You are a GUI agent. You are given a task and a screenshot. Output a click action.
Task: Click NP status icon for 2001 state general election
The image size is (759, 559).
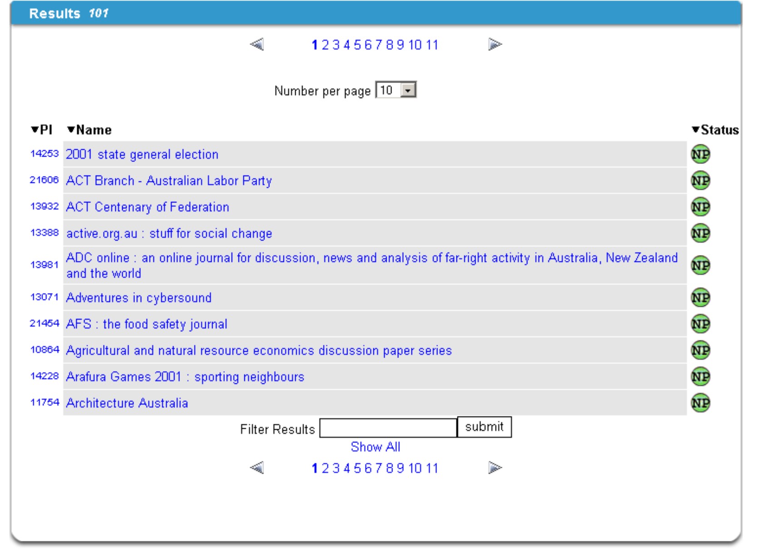pyautogui.click(x=700, y=154)
